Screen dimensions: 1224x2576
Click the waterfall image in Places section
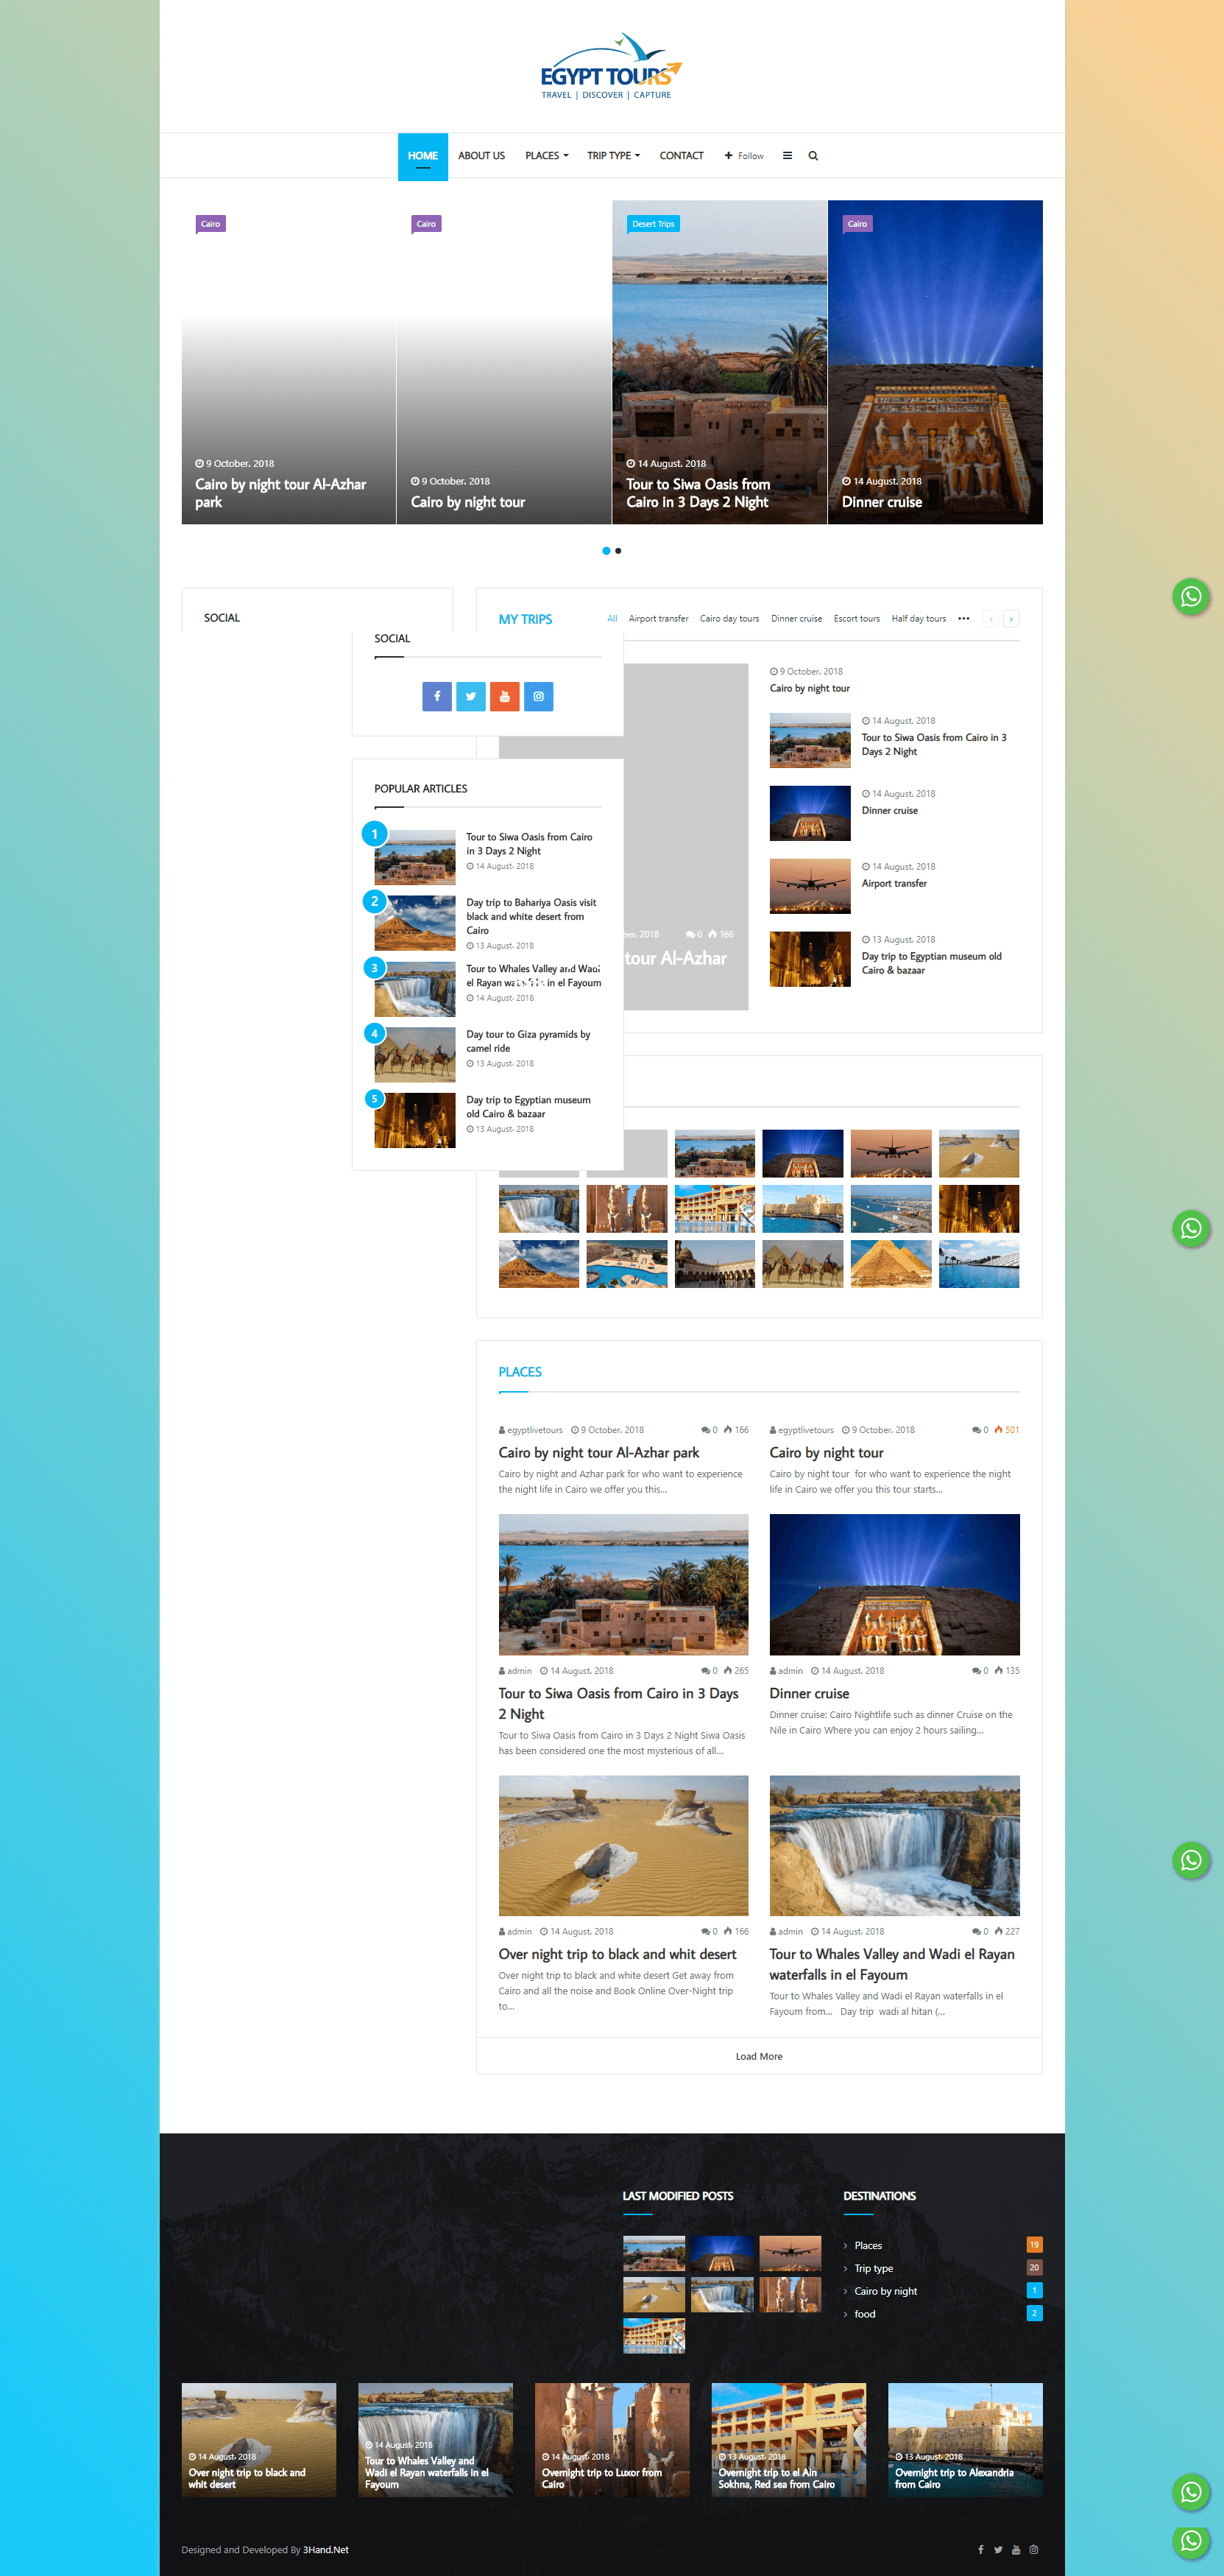(894, 1845)
